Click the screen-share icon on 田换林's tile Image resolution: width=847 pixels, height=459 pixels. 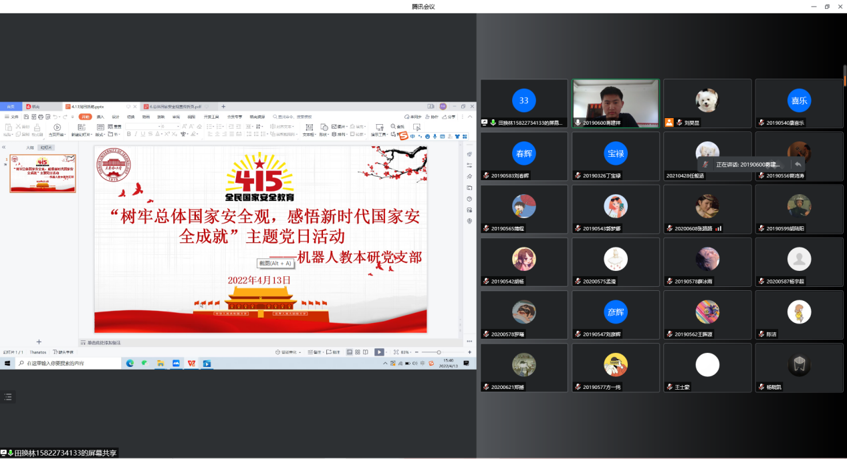485,123
